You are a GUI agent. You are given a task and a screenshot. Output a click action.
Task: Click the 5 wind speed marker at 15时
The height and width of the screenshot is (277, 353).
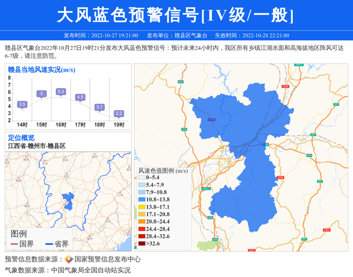click(41, 94)
